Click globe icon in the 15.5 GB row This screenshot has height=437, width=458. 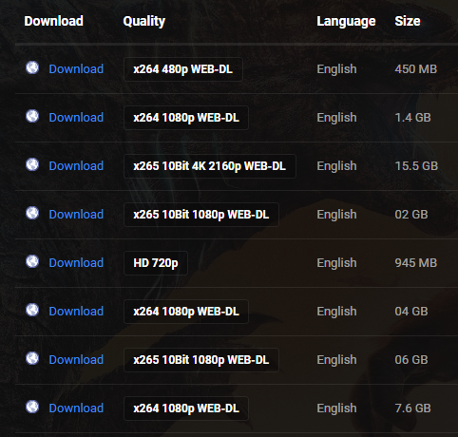click(x=32, y=164)
